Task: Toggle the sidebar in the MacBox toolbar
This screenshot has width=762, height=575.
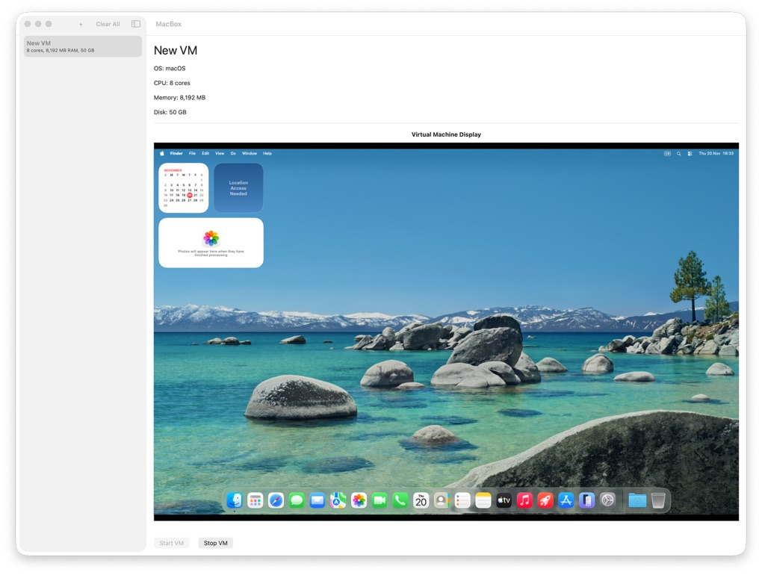Action: (135, 23)
